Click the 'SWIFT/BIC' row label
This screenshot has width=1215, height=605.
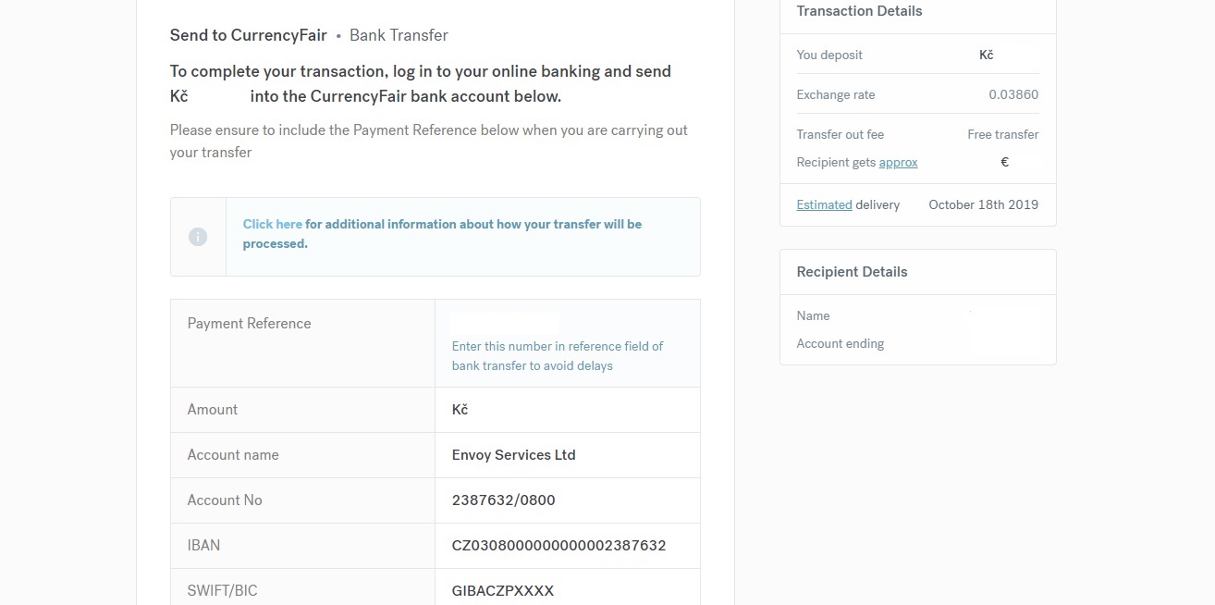pyautogui.click(x=222, y=590)
